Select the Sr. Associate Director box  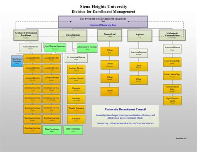pyautogui.click(x=76, y=58)
